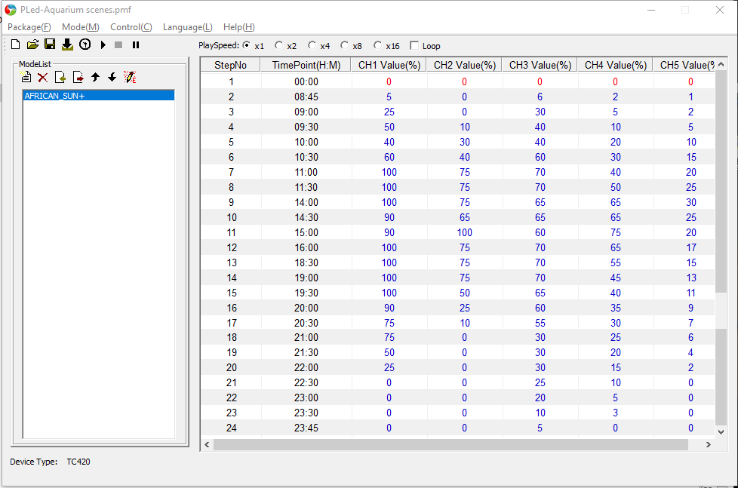Edit the selected mode with pencil icon
This screenshot has width=738, height=488.
tap(130, 77)
